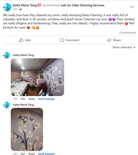Click the post author's profile picture
Viewport: 138px width, 155px height.
tap(7, 7)
